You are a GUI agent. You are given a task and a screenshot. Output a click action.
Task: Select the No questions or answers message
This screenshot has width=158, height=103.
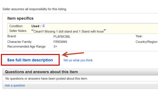point(47,78)
